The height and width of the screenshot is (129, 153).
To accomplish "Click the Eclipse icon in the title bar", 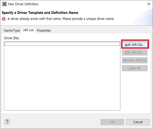I will [x=4, y=4].
